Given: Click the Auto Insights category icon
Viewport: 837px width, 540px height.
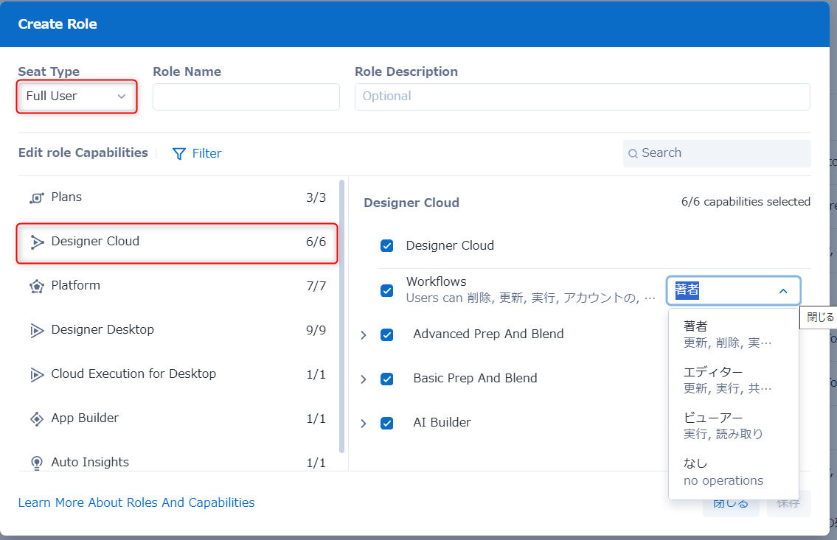Looking at the screenshot, I should coord(36,463).
